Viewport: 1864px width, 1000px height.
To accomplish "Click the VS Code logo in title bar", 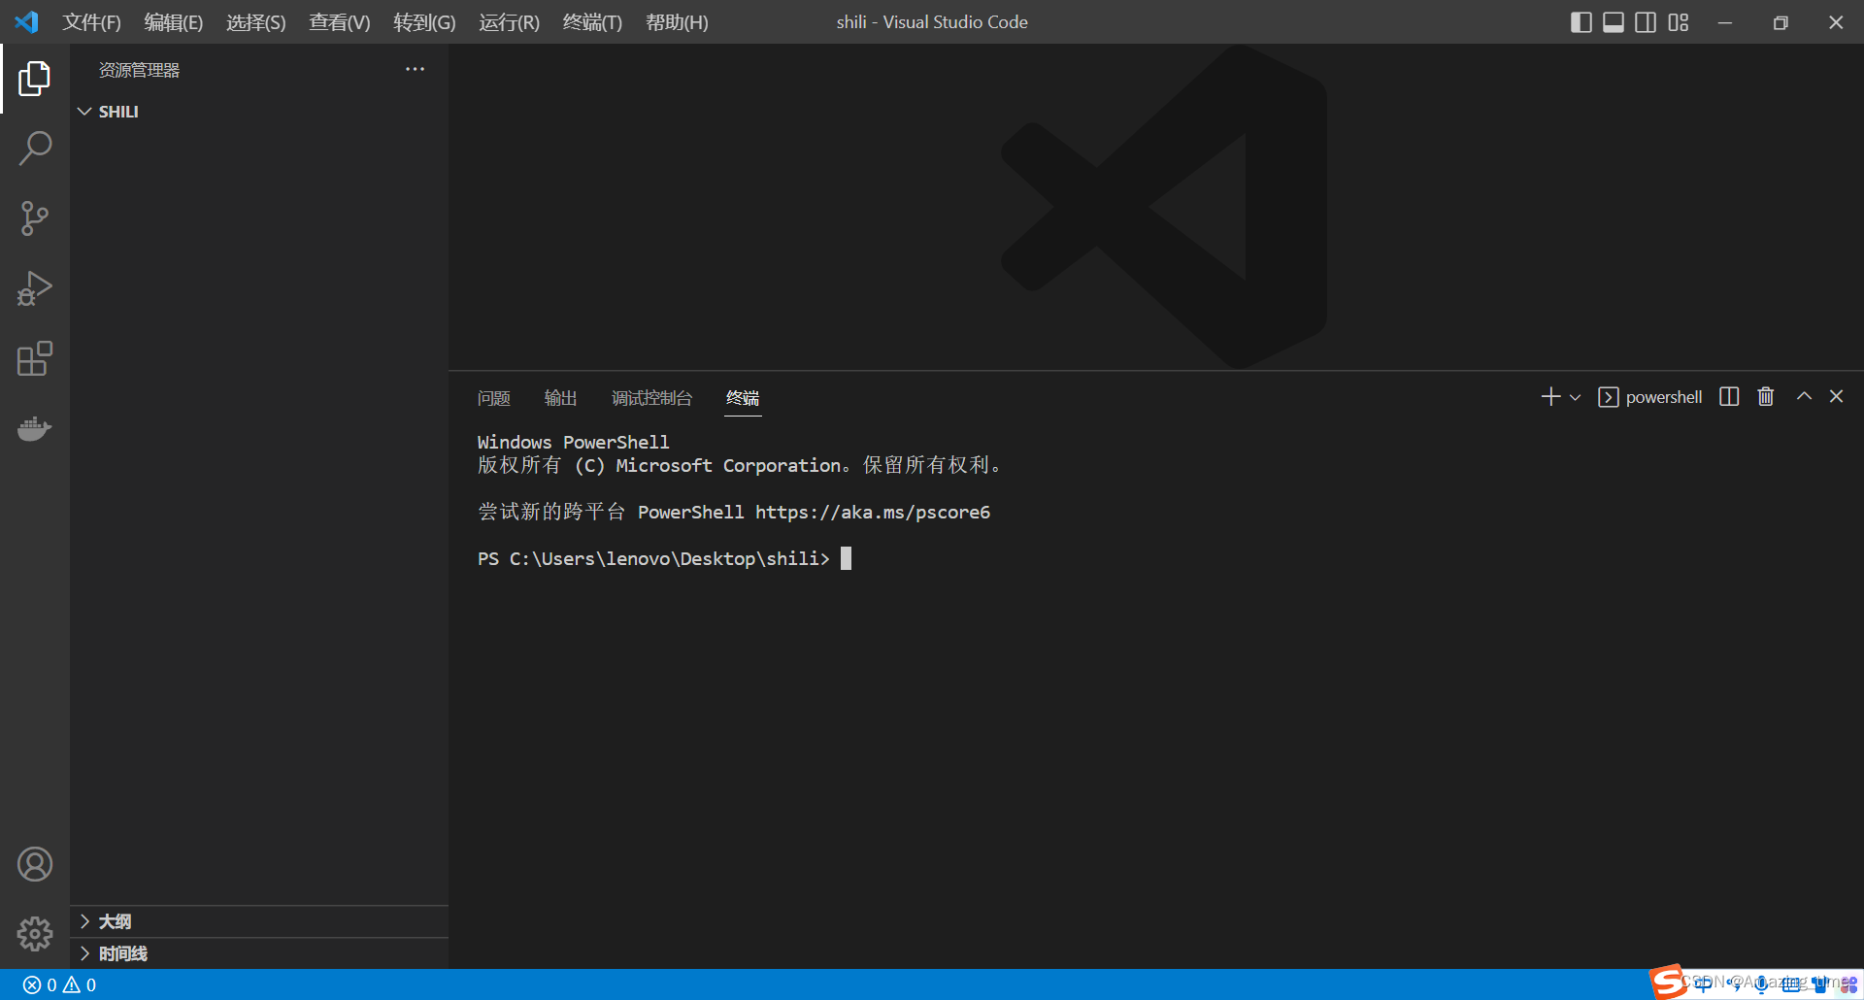I will click(x=27, y=21).
